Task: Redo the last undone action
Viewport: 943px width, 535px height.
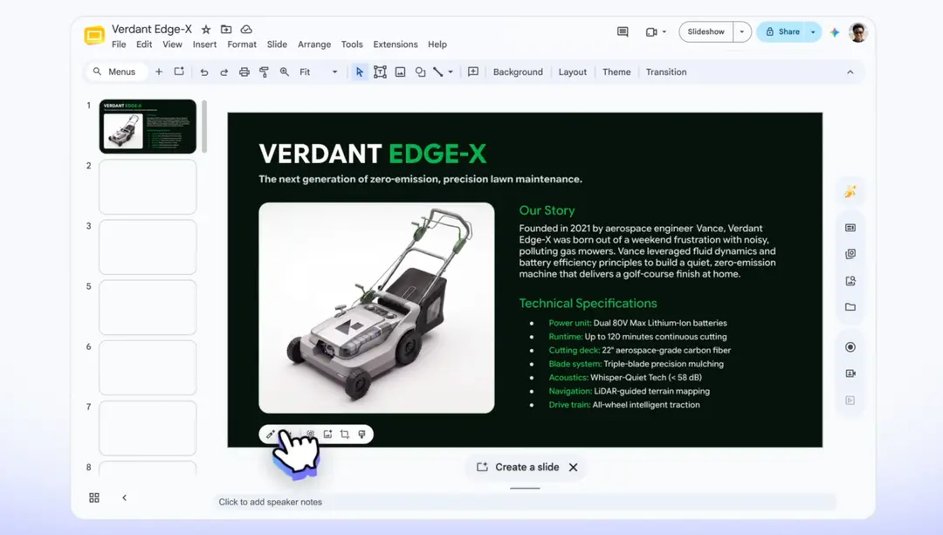Action: click(224, 72)
